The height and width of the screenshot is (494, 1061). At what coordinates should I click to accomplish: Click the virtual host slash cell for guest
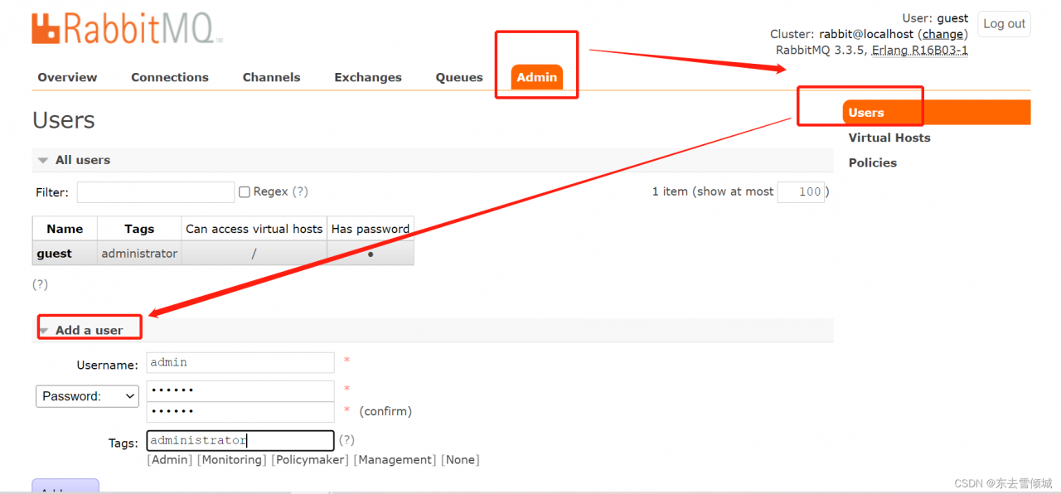click(x=254, y=254)
